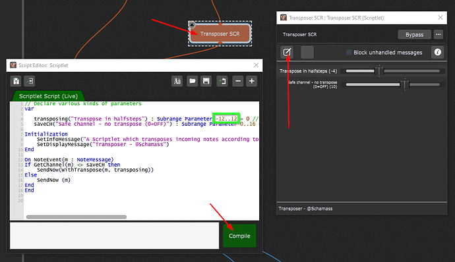Click the green-arrow page icon beside the minus button
Viewport: 455px width, 262px height.
pyautogui.click(x=222, y=81)
